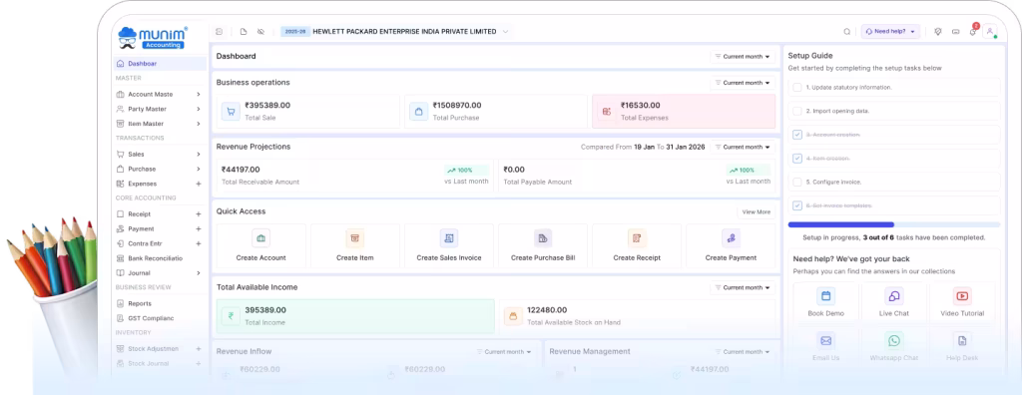
Task: Open Bank Reconciliation in sidebar
Action: pyautogui.click(x=160, y=258)
